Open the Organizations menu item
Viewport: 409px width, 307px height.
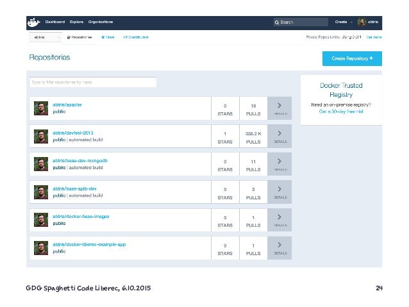[101, 22]
